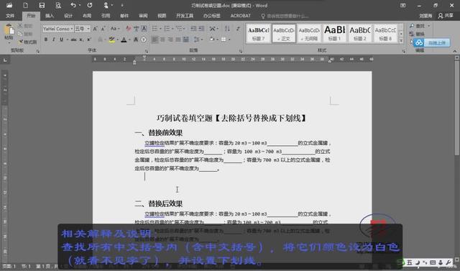The image size is (460, 271).
Task: Apply enclosed character circle icon
Action: tap(144, 40)
